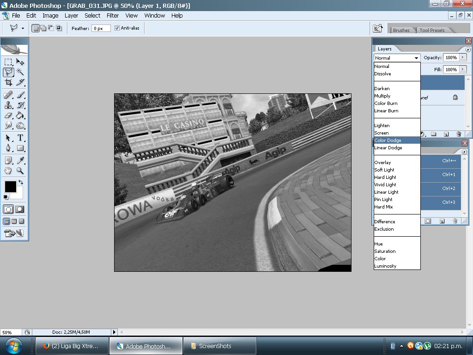The width and height of the screenshot is (473, 355).
Task: Select the Paint Bucket tool
Action: coord(20,115)
